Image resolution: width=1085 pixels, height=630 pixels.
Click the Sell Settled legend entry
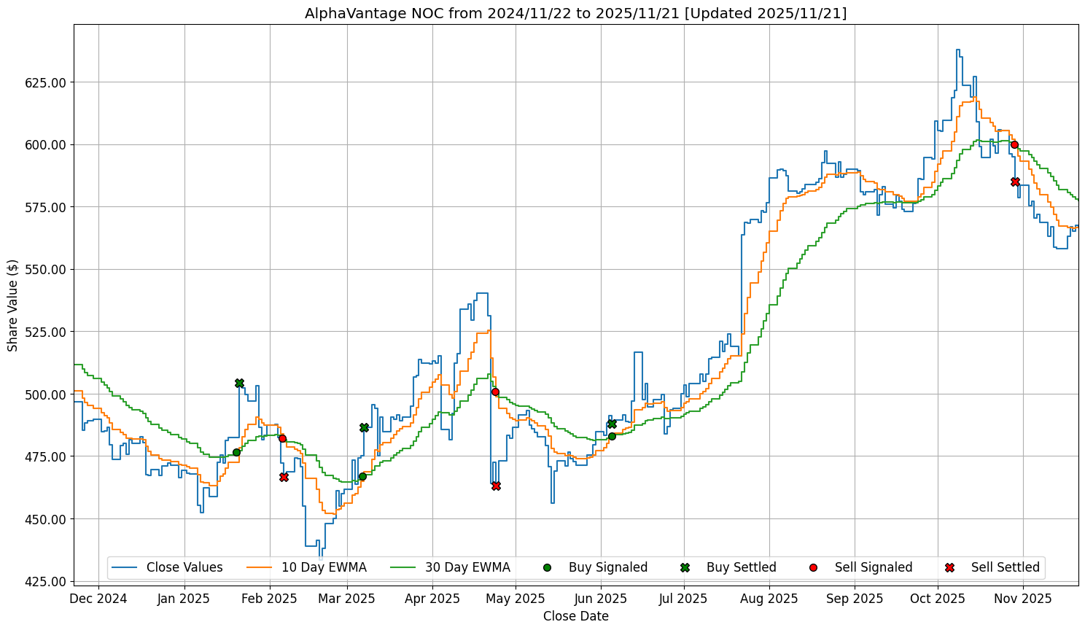pyautogui.click(x=1005, y=567)
